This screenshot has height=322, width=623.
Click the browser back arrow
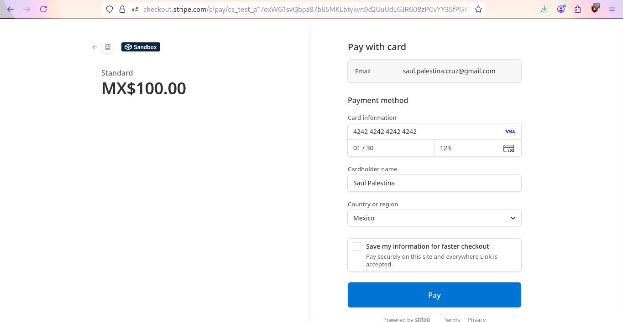pos(10,9)
